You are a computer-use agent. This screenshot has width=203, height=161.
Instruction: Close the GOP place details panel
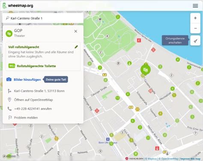point(76,31)
